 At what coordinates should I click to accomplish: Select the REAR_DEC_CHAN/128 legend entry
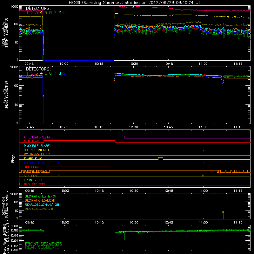[x=42, y=205]
